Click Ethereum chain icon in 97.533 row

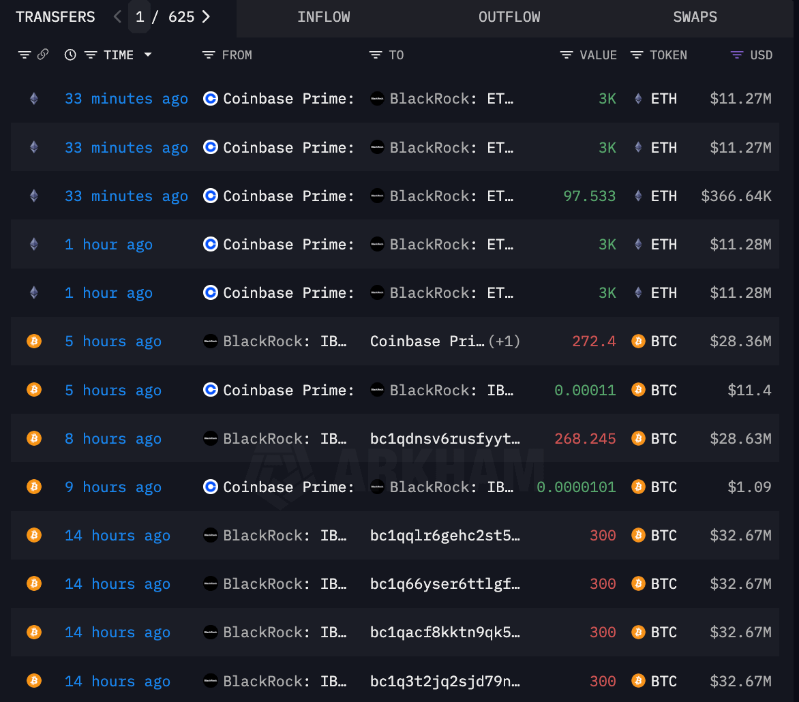pyautogui.click(x=34, y=196)
